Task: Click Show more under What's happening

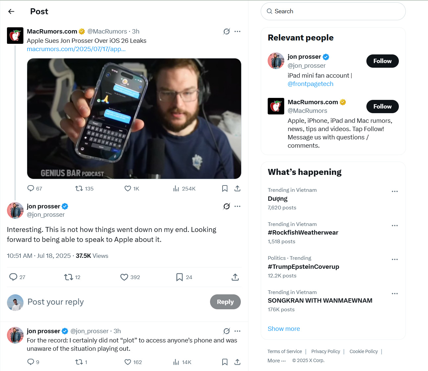Action: point(284,329)
